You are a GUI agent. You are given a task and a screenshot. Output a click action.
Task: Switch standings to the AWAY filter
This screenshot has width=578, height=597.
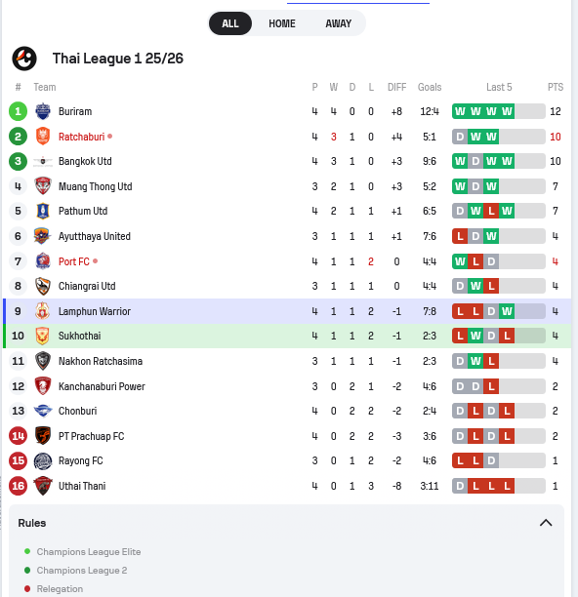tap(339, 23)
